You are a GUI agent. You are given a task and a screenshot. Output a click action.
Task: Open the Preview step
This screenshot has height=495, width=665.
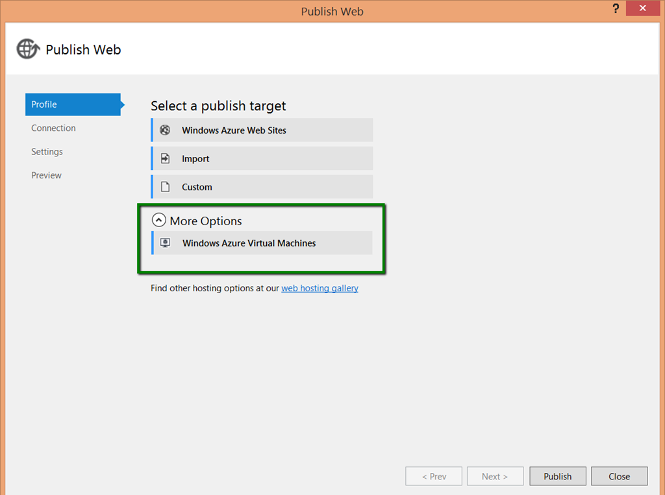click(x=46, y=175)
